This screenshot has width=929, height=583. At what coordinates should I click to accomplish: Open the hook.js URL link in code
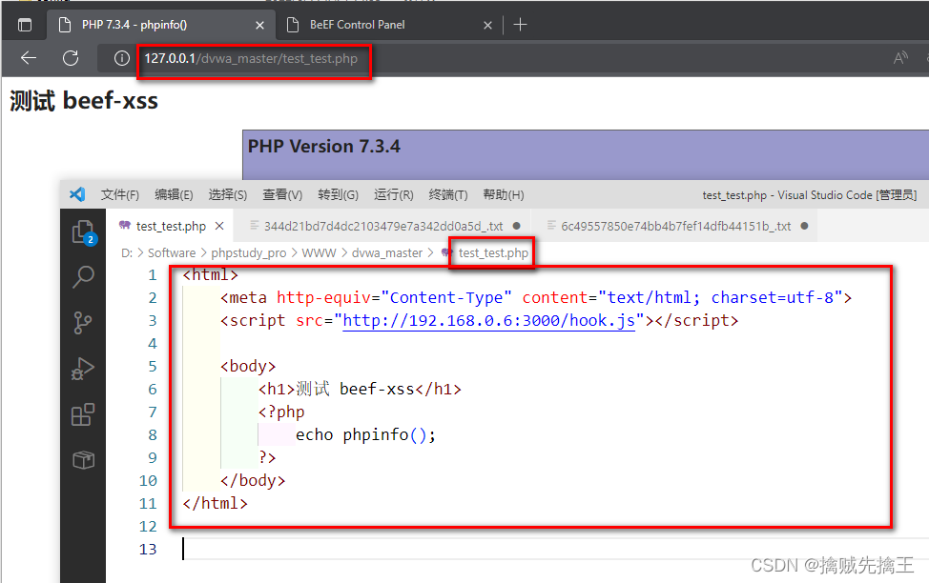point(488,321)
